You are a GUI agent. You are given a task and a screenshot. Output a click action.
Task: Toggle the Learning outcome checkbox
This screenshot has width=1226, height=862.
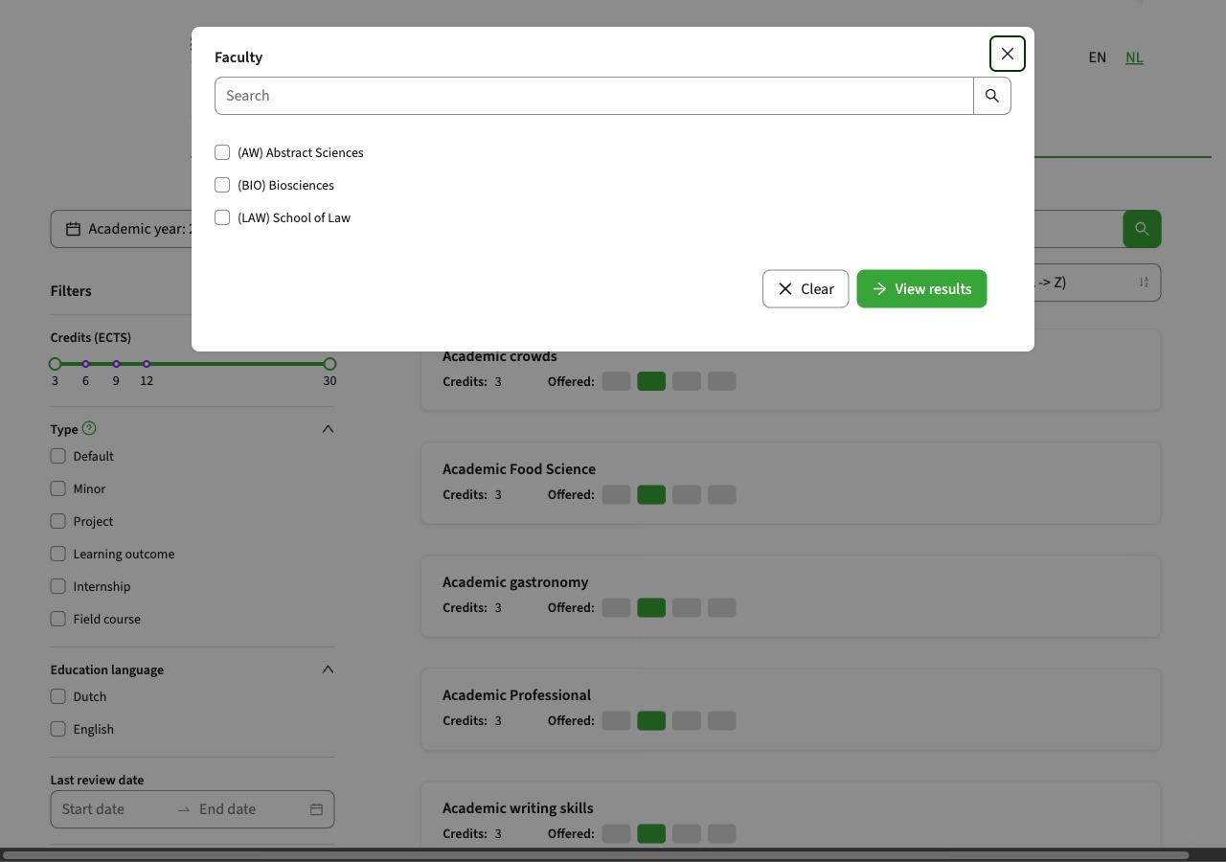point(58,554)
